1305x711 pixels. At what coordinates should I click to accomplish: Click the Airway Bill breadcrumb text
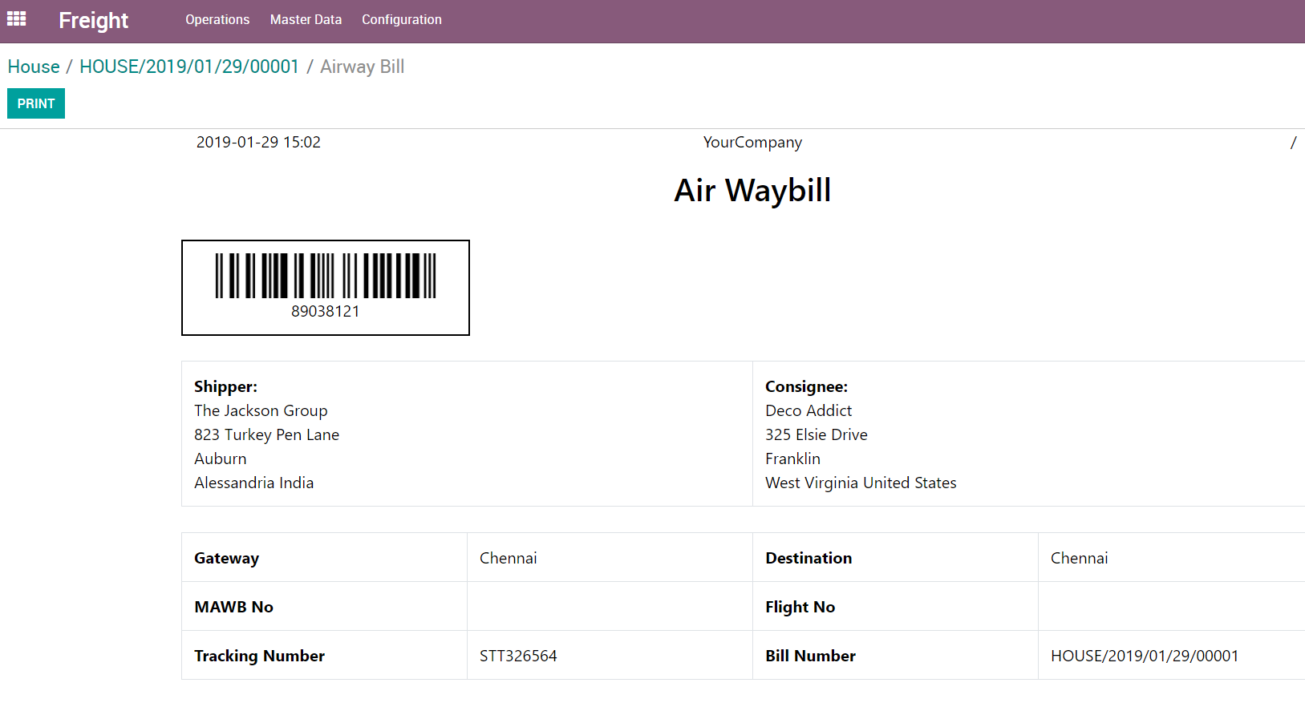pos(362,67)
